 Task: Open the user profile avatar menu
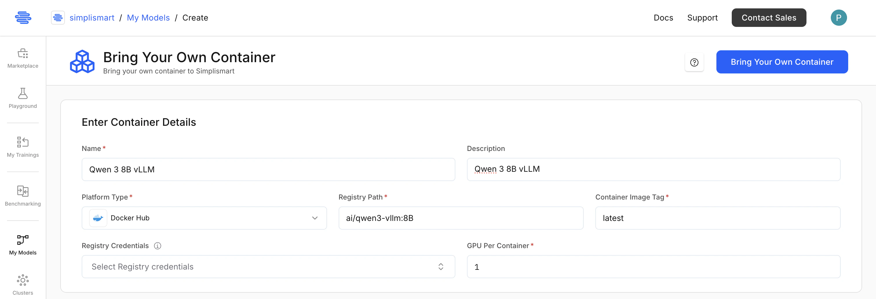pyautogui.click(x=839, y=17)
